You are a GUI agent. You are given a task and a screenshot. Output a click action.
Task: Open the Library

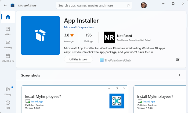[8, 91]
